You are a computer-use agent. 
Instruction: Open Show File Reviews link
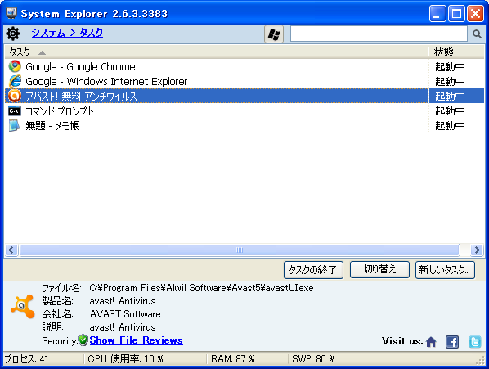[x=136, y=340]
